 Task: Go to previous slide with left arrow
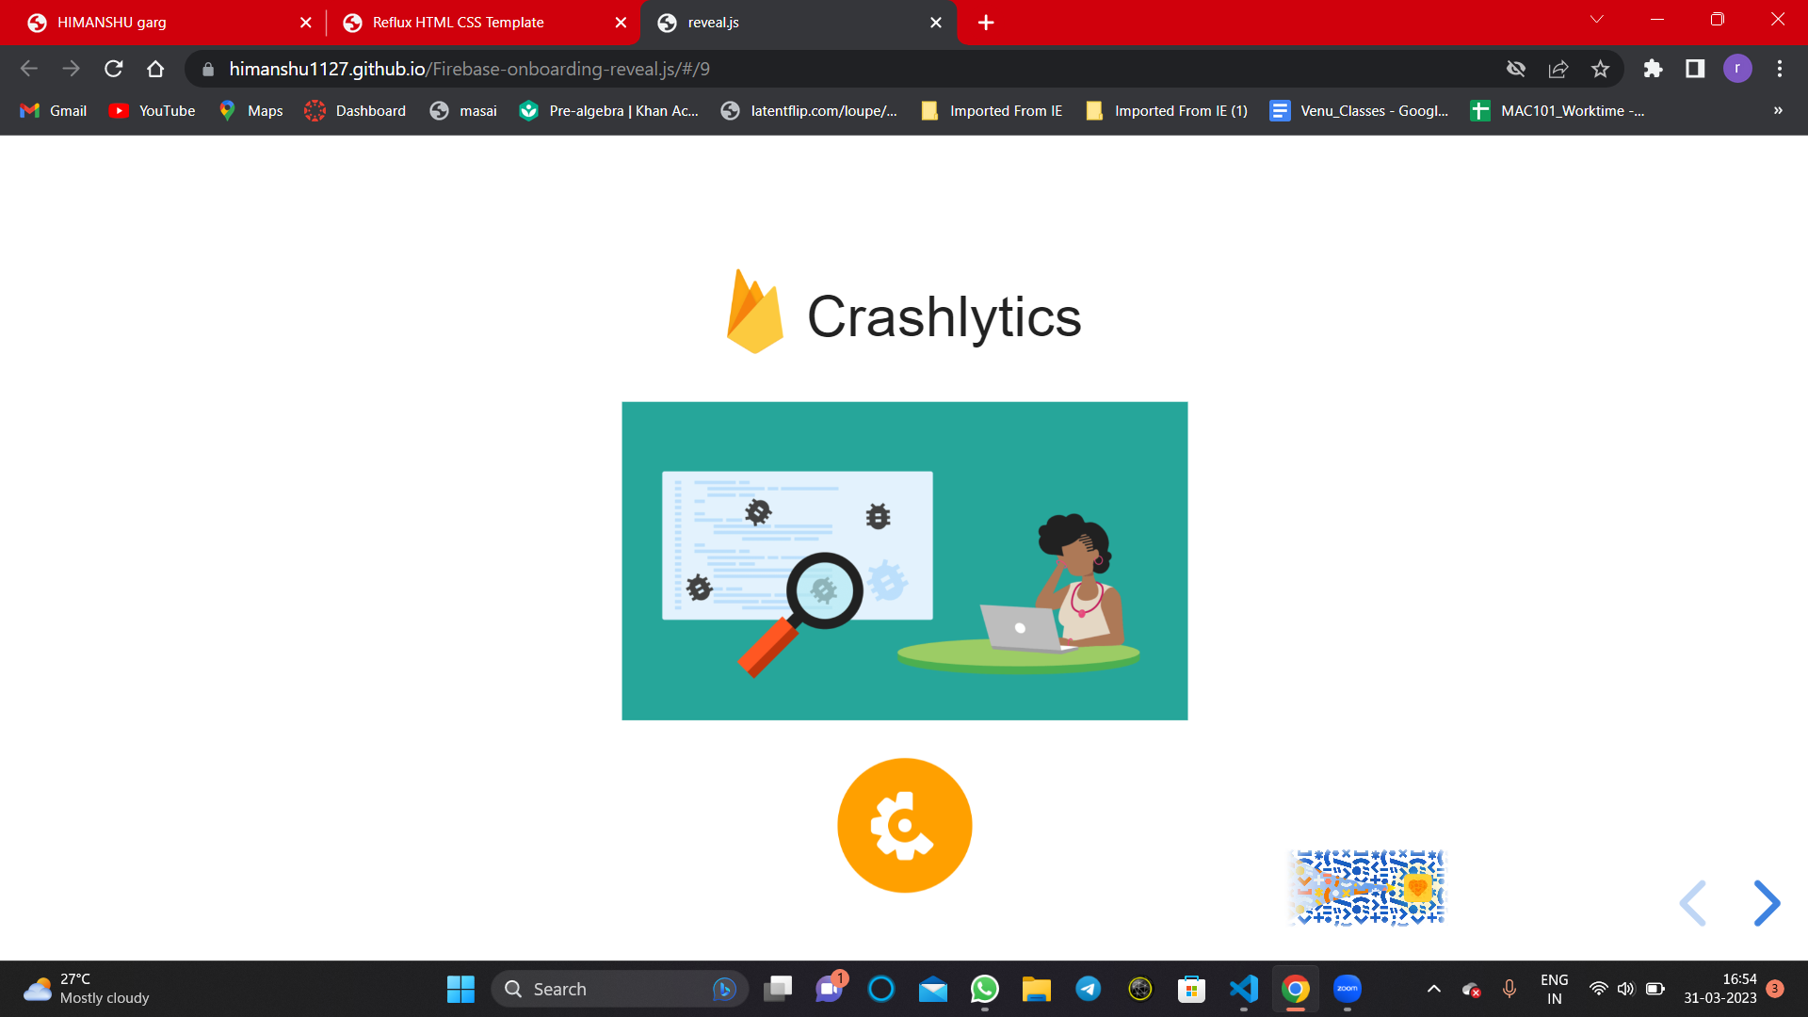(1693, 903)
